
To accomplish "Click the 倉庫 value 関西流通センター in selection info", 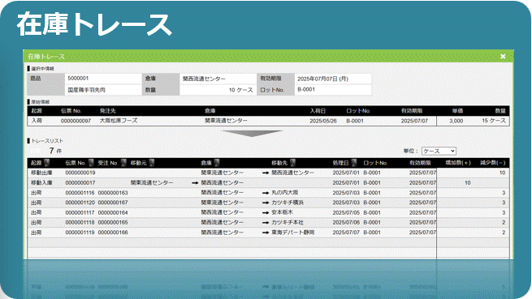I will coord(204,79).
